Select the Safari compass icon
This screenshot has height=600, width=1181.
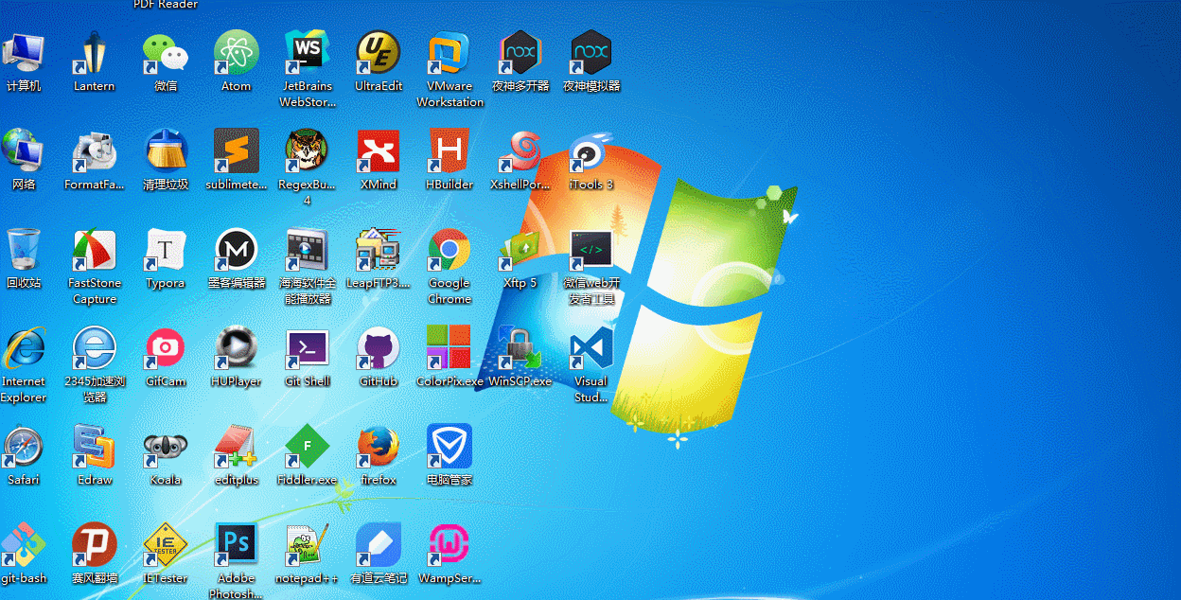tap(24, 447)
